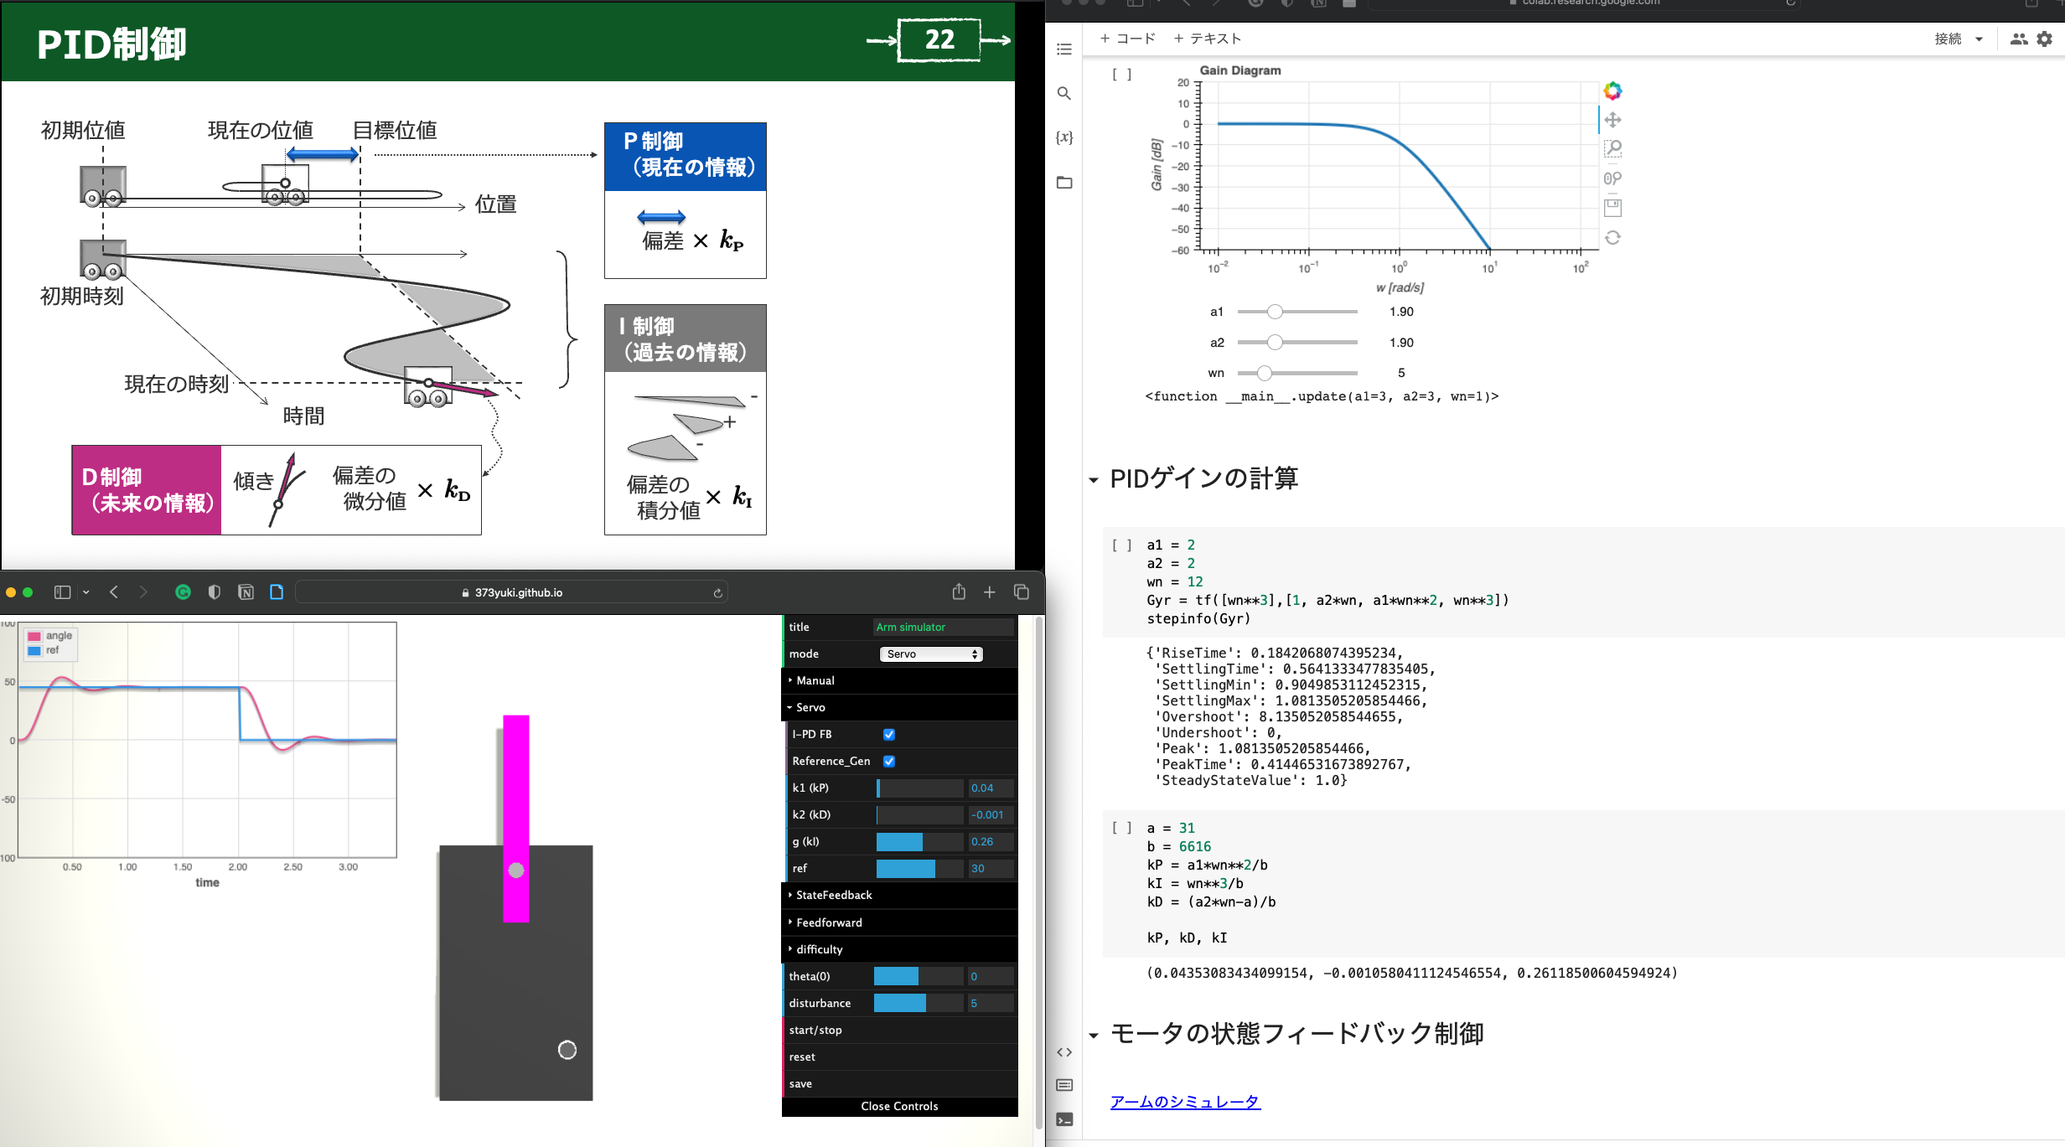2065x1147 pixels.
Task: Open the Colab files folder icon
Action: point(1064,182)
